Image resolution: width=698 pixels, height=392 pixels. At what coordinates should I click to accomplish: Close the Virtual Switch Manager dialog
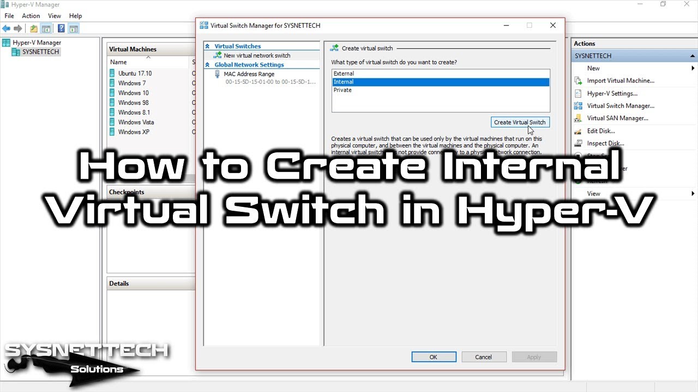[x=552, y=25]
